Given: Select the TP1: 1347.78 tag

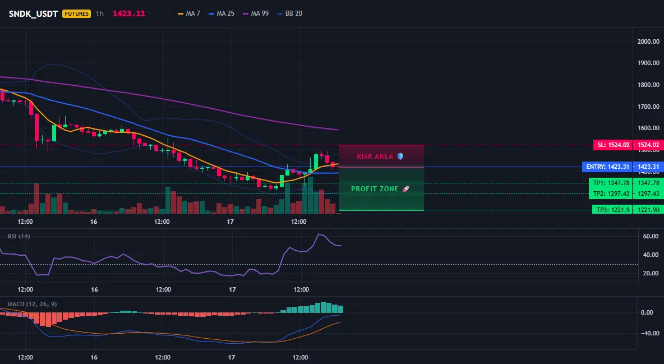Looking at the screenshot, I should [611, 183].
